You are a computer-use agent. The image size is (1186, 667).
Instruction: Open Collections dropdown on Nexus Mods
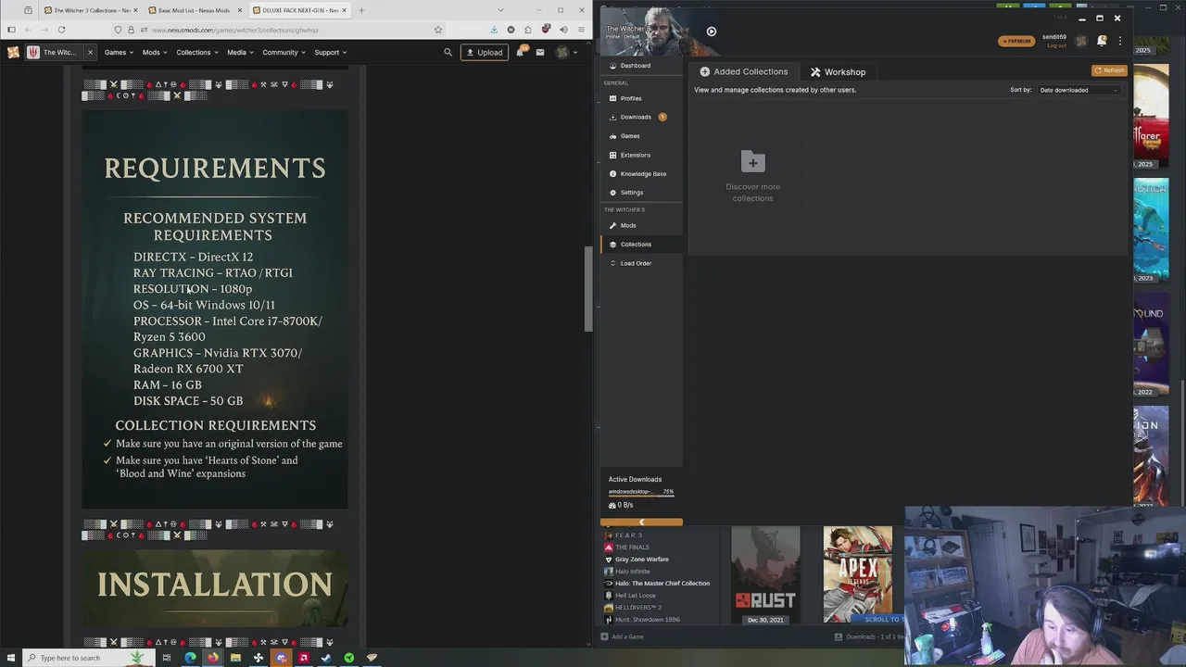click(x=197, y=53)
